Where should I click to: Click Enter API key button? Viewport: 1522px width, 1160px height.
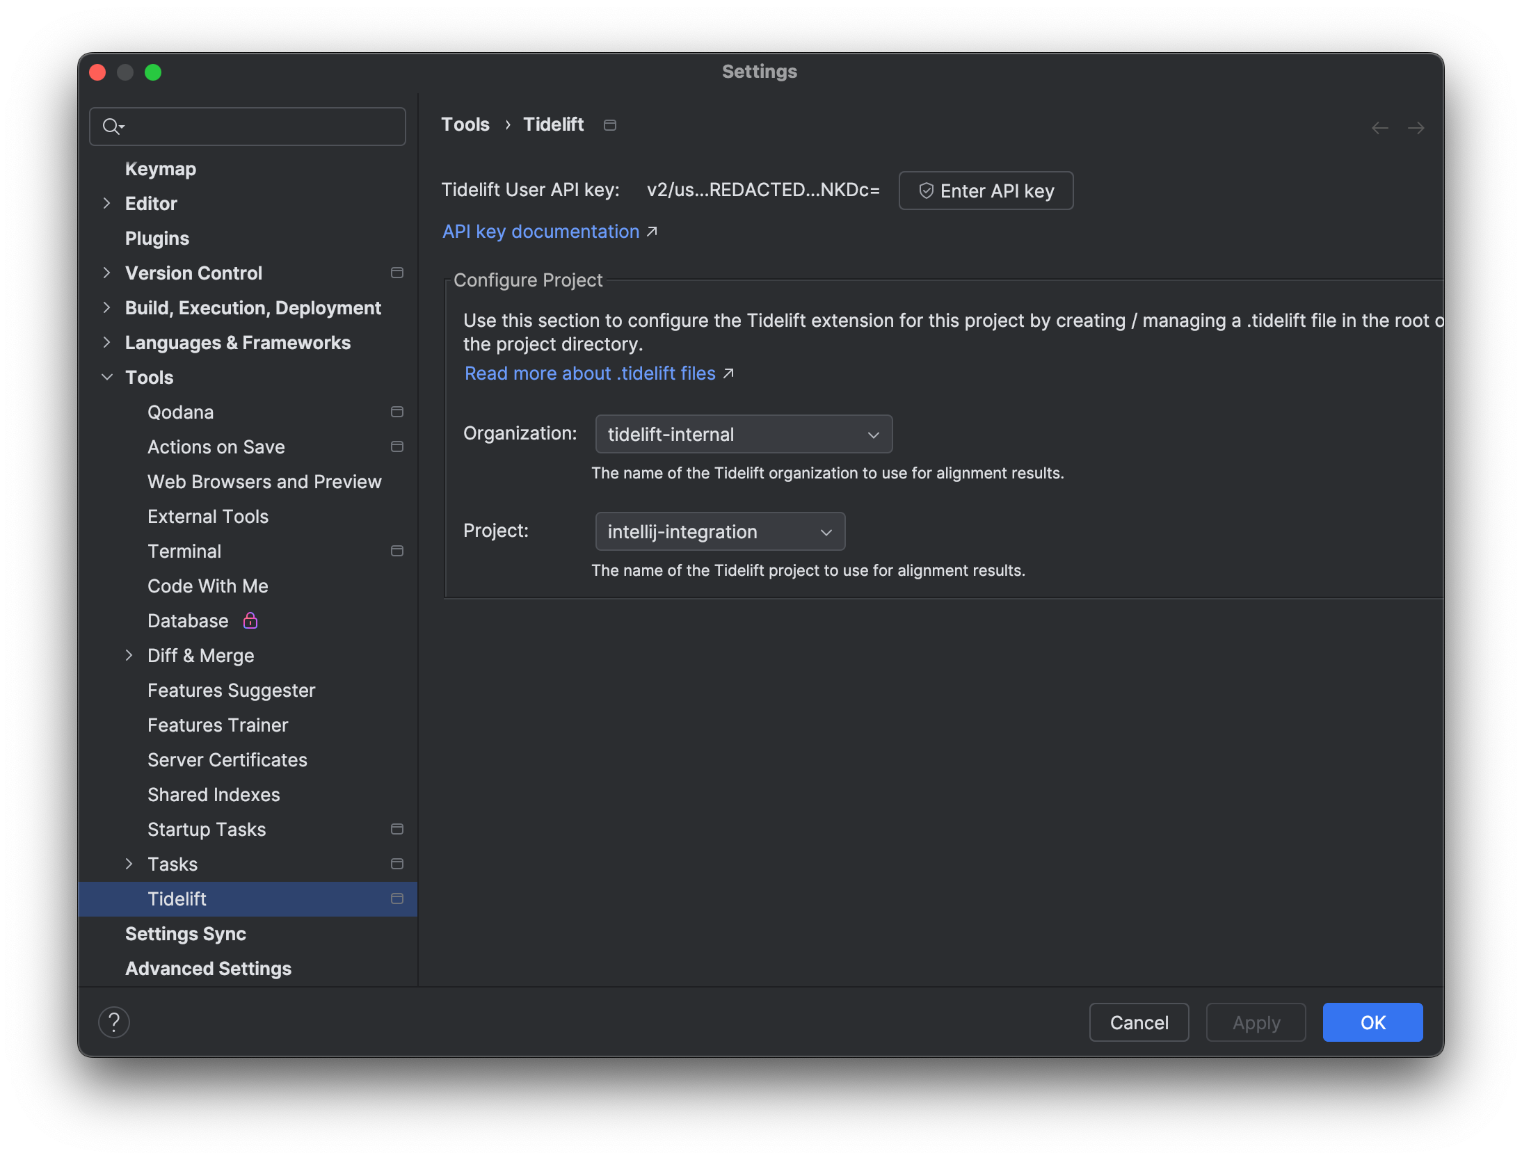click(x=986, y=191)
